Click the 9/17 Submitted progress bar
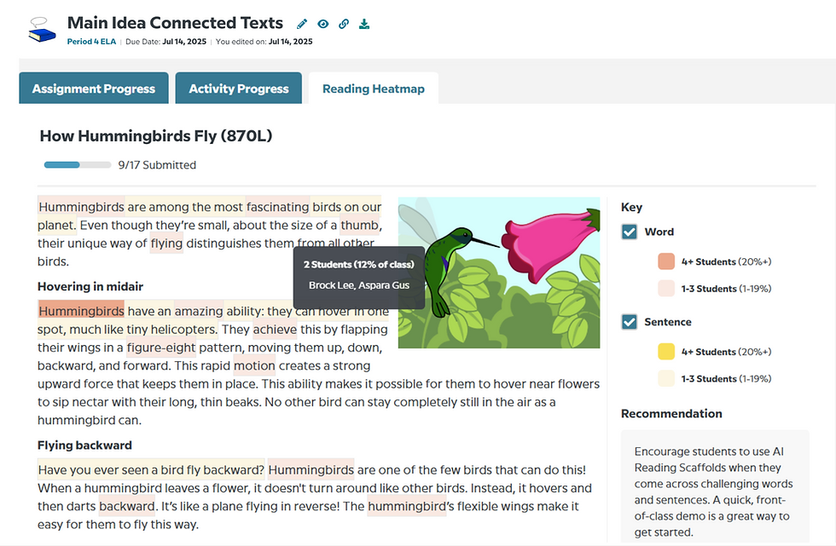Viewport: 836px width, 546px height. [78, 165]
